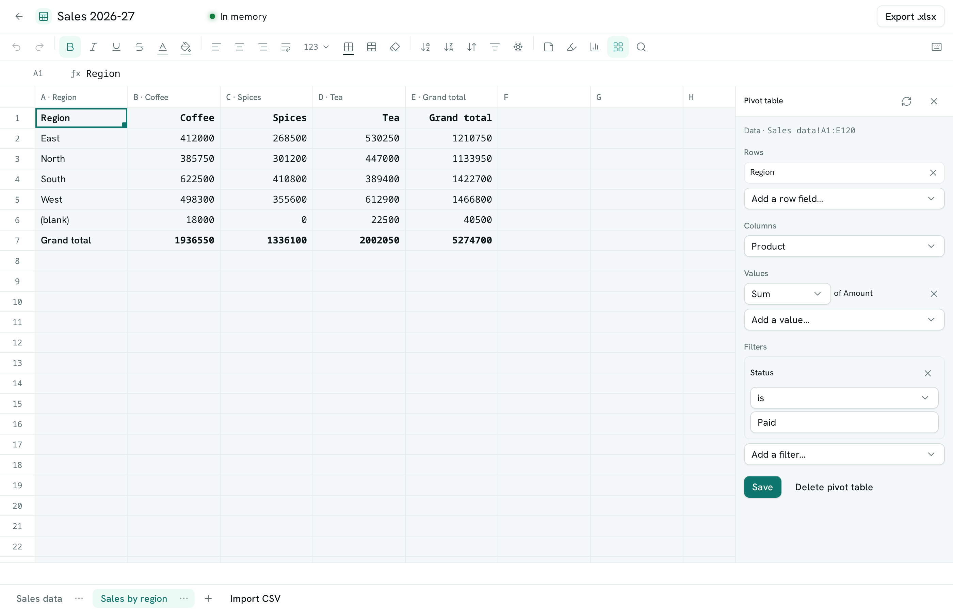Click the West Tea value 612900
953x612 pixels.
(x=359, y=200)
